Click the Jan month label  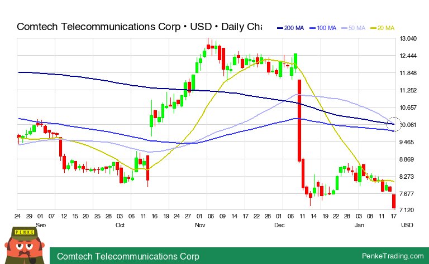click(x=359, y=225)
